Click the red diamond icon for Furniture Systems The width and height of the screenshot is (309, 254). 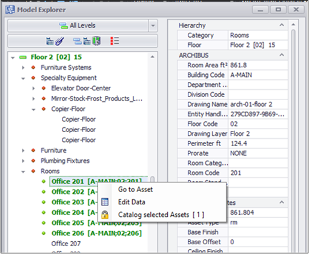33,67
